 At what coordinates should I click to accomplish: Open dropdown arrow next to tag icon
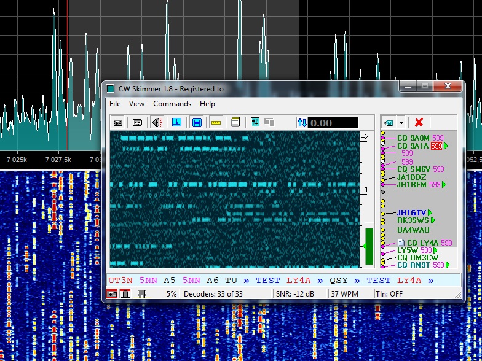401,123
